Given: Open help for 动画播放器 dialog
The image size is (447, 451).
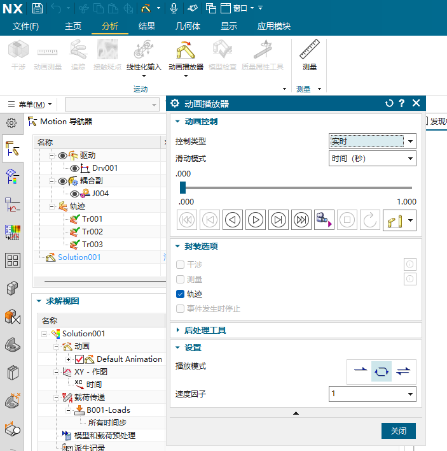Looking at the screenshot, I should click(x=402, y=103).
